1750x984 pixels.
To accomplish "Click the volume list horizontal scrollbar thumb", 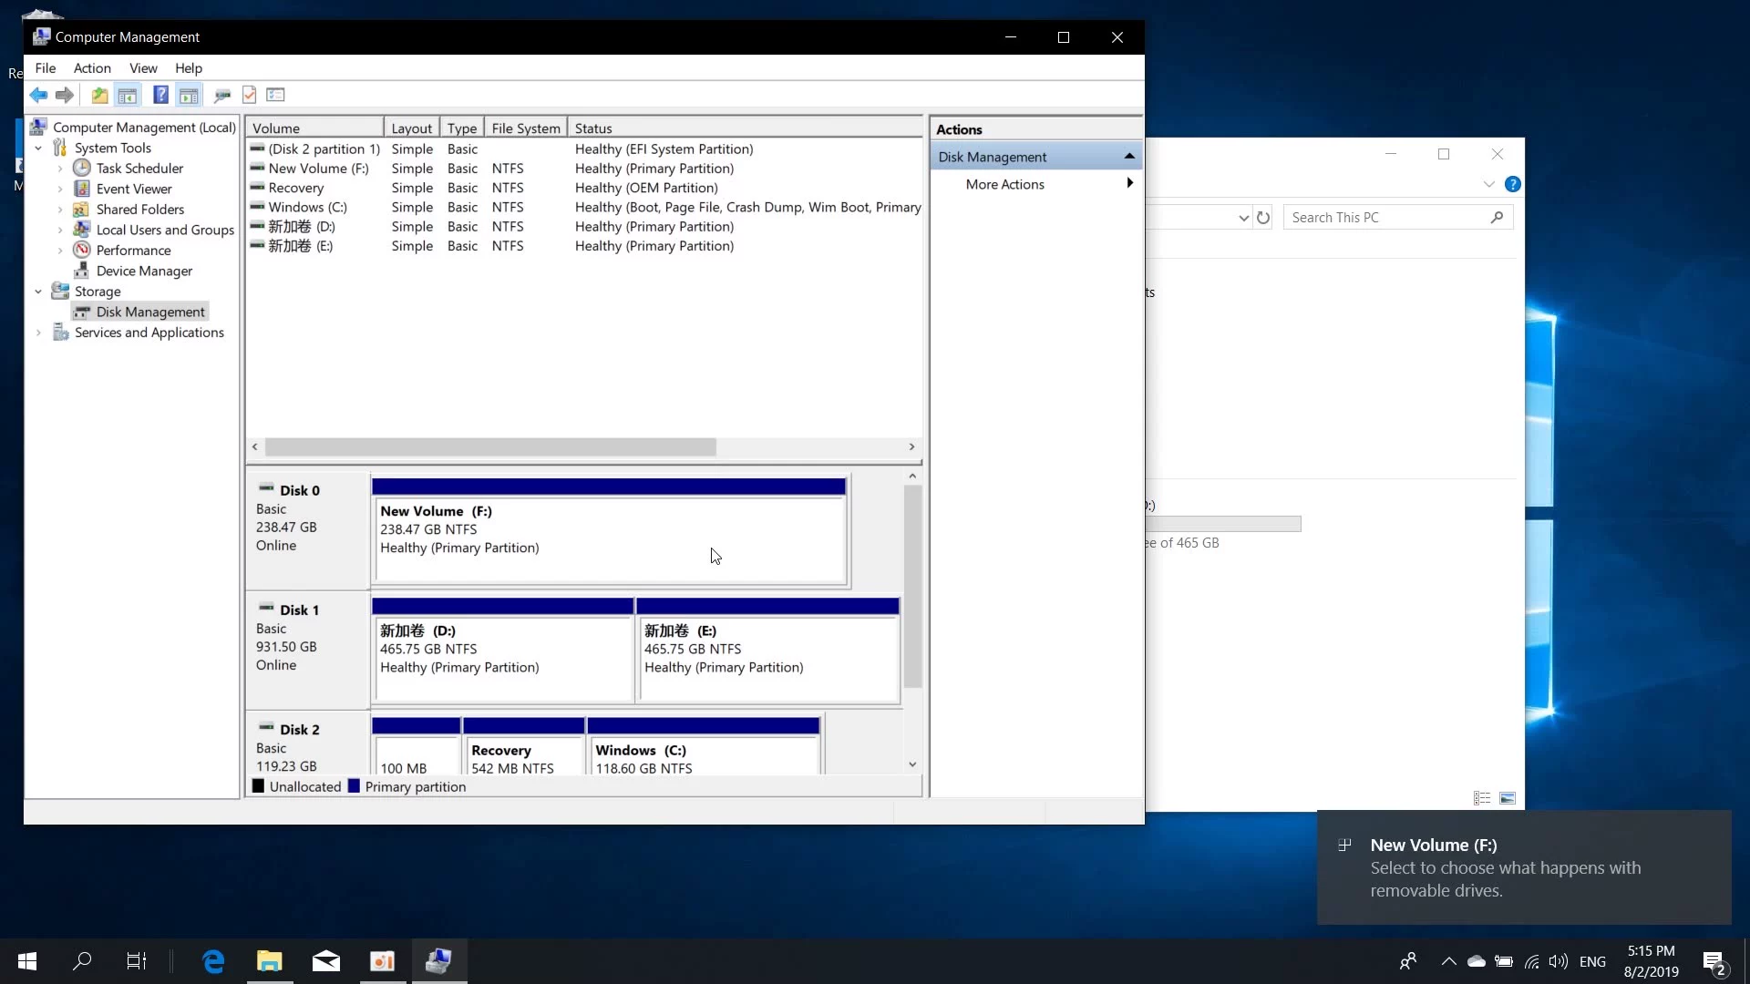I will click(490, 446).
